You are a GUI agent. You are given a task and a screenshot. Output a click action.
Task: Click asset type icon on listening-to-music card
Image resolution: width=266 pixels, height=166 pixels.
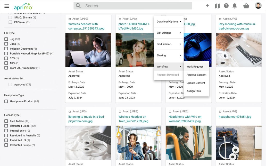click(70, 112)
